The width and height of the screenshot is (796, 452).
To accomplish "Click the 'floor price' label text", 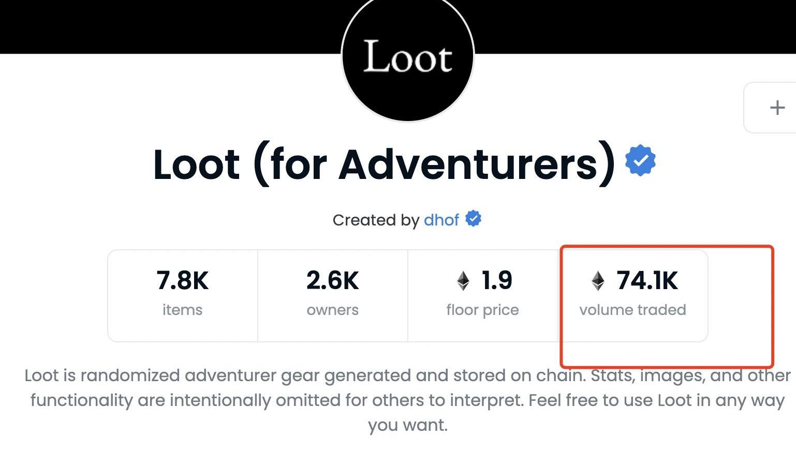I will tap(482, 310).
